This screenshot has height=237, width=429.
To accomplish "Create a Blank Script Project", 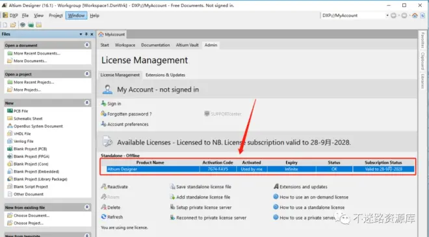I will [x=31, y=187].
